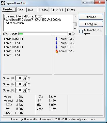Select the Readings tab
Screen dimensions: 107x123
click(x=9, y=9)
